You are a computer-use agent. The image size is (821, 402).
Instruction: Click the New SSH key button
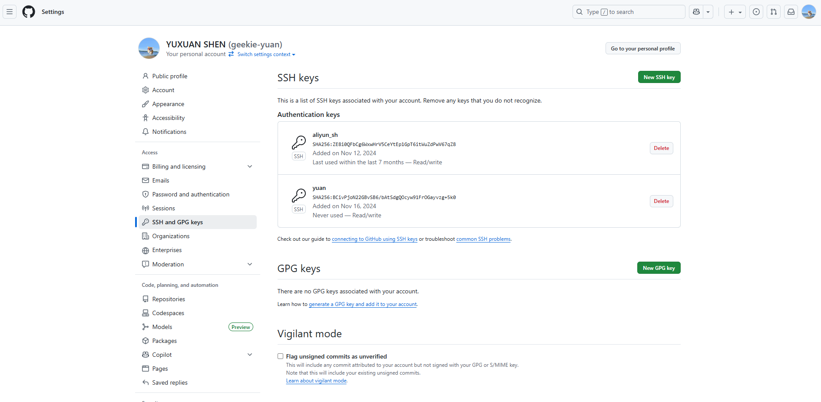point(659,77)
